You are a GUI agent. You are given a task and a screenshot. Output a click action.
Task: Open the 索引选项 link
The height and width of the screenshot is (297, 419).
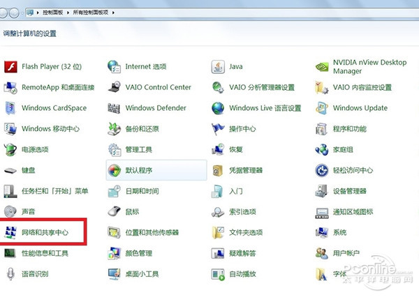click(x=242, y=212)
